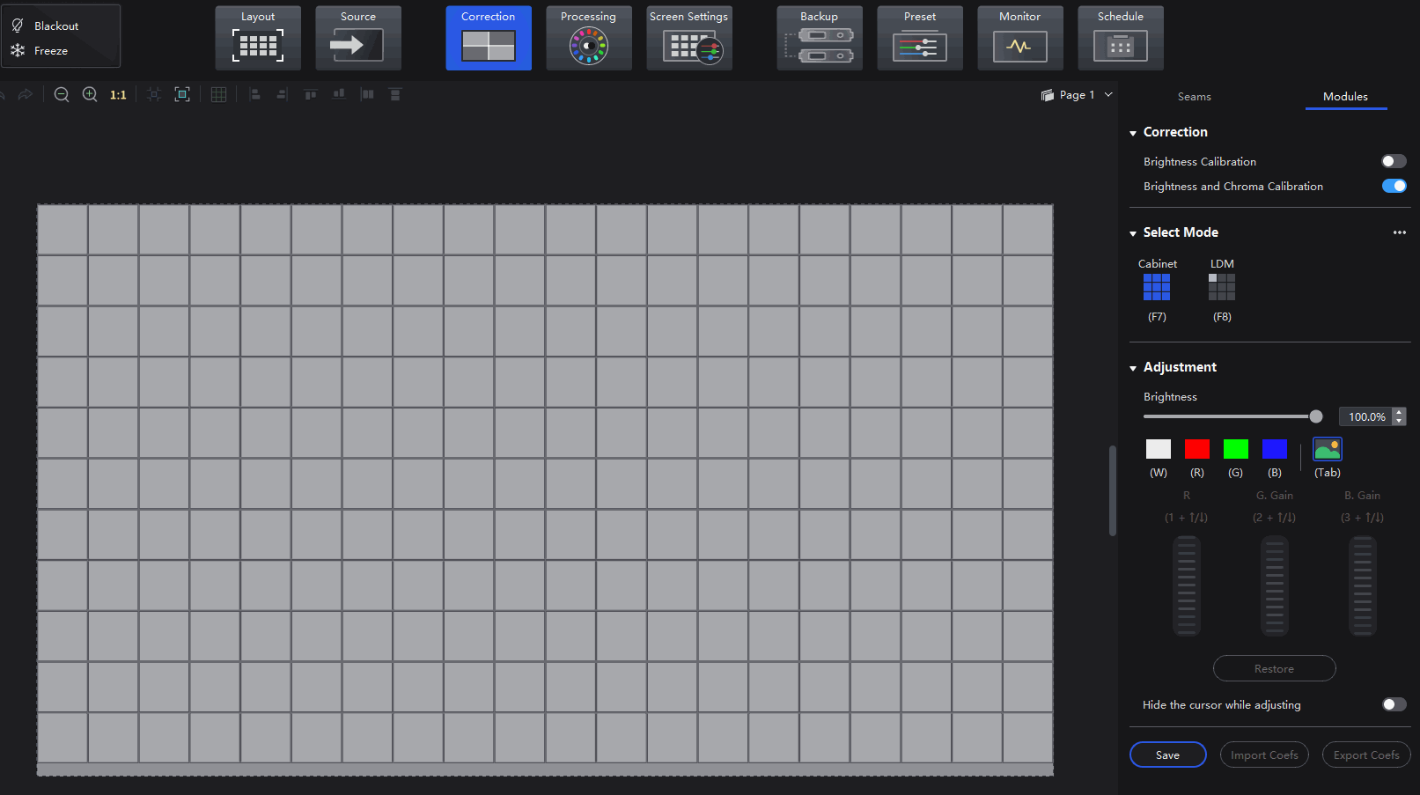
Task: Click the fit-selection-to-view icon
Action: [154, 94]
